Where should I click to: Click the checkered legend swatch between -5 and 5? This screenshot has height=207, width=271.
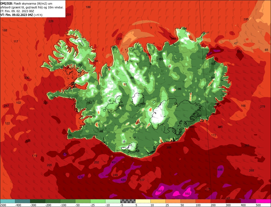[x=128, y=201]
